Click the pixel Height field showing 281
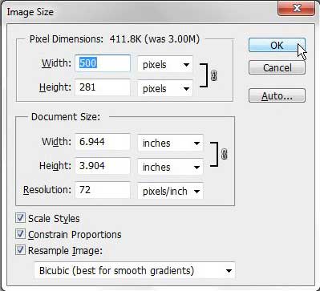 (103, 87)
